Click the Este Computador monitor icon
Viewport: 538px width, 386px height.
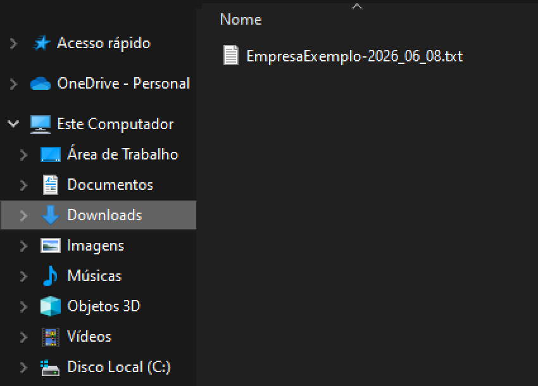[x=41, y=124]
